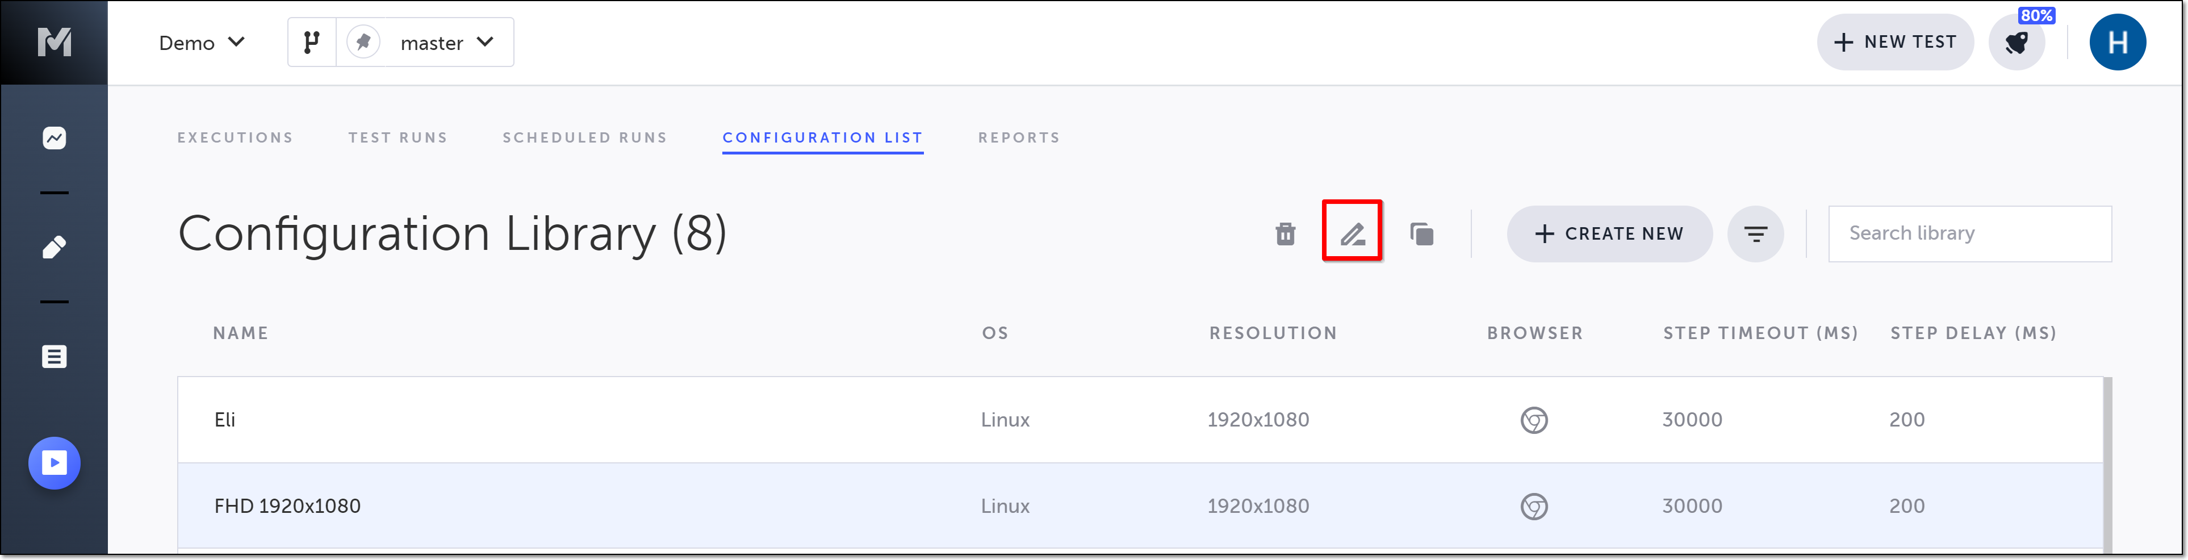The height and width of the screenshot is (560, 2188).
Task: Click the rocket progress icon showing 80%
Action: coord(2017,43)
